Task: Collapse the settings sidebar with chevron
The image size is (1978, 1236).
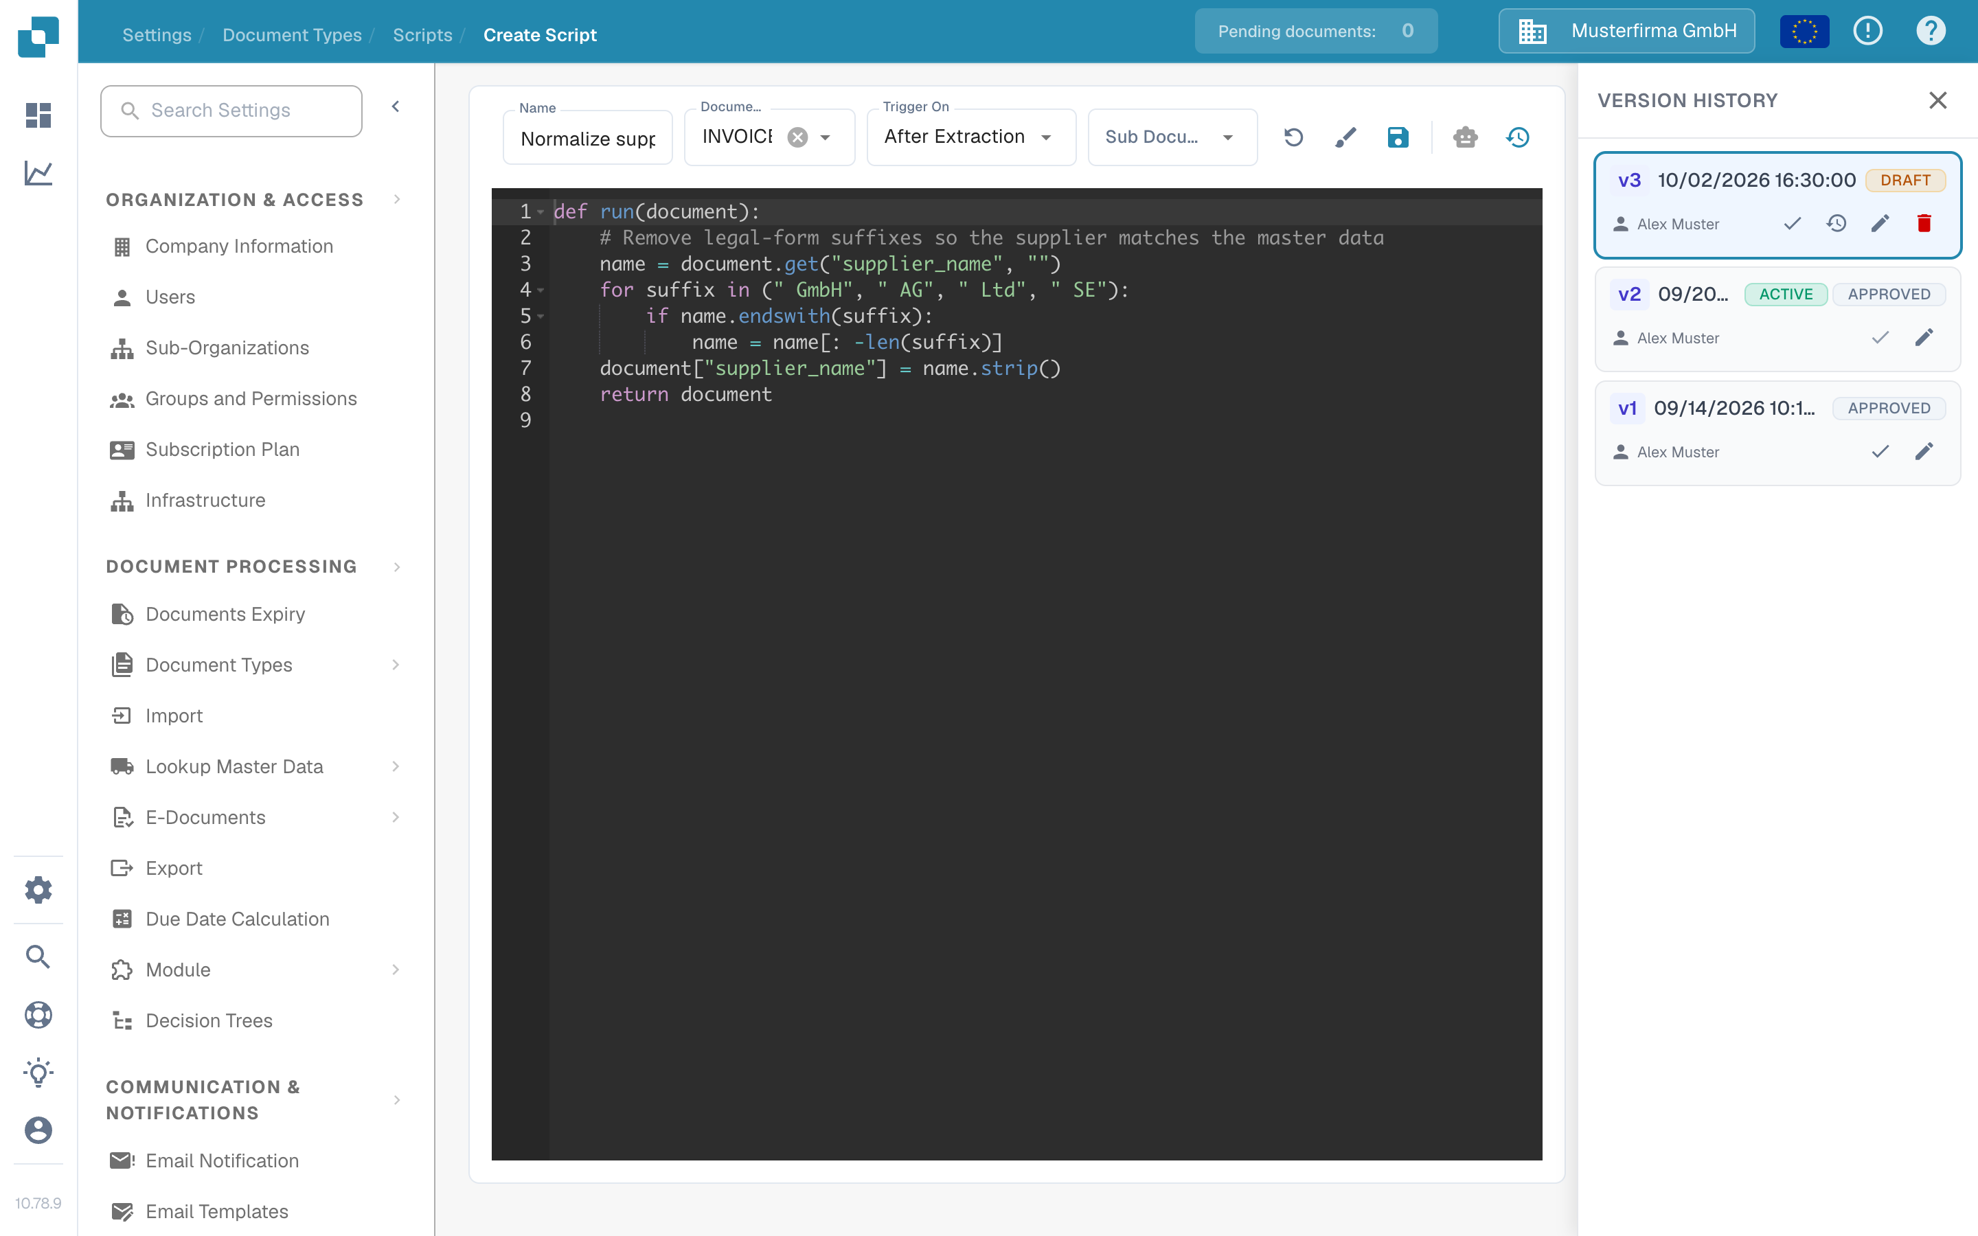Action: 396,106
